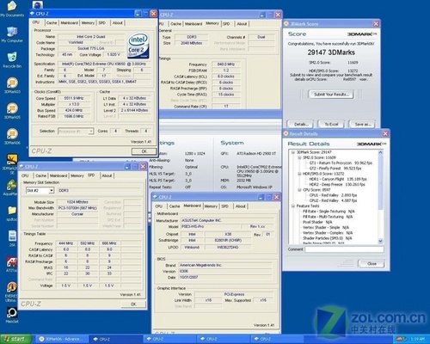Collapse the 3DMark Score: 29147 tree node
430x344 pixels.
[293, 152]
